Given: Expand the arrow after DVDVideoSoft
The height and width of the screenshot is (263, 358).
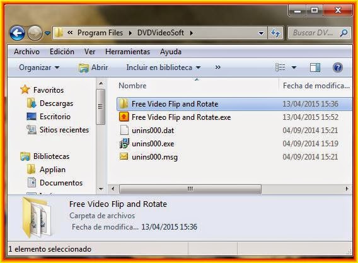Looking at the screenshot, I should (192, 33).
